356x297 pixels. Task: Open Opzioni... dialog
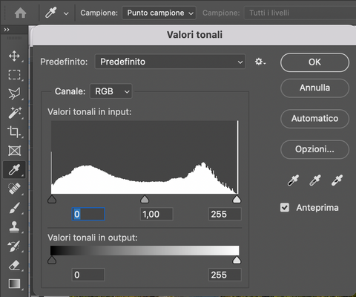click(x=314, y=149)
